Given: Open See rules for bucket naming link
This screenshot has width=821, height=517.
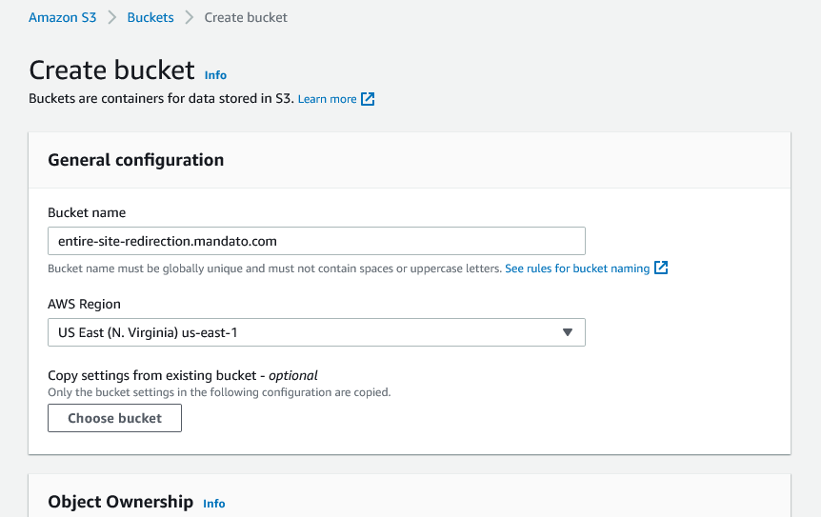Looking at the screenshot, I should pos(577,268).
